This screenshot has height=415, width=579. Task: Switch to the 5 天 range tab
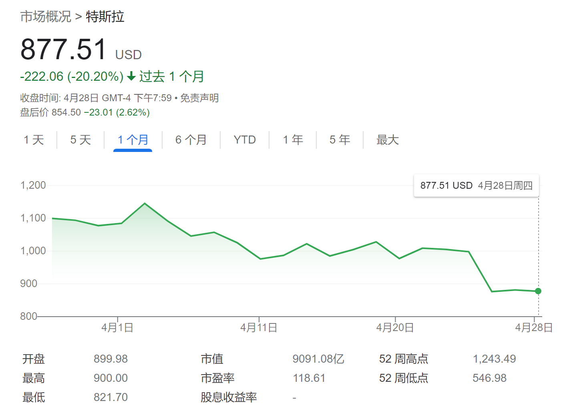(80, 140)
